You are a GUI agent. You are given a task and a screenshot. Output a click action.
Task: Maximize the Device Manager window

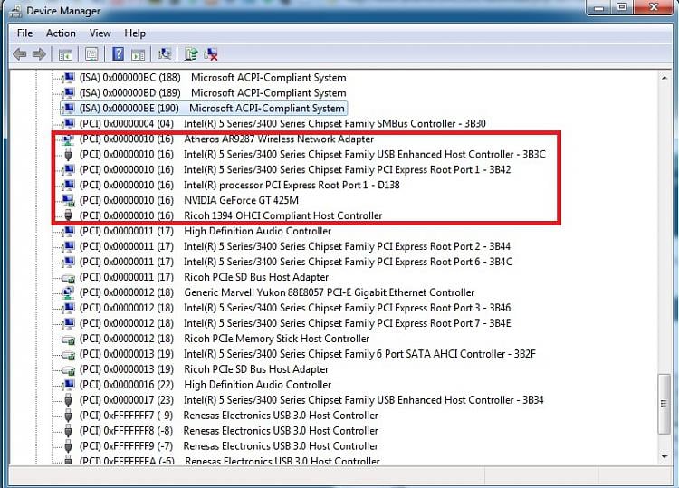tap(622, 7)
